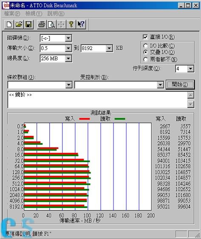201x239 pixels.
Task: Open the 磁碟機 drive dropdown
Action: click(x=68, y=38)
